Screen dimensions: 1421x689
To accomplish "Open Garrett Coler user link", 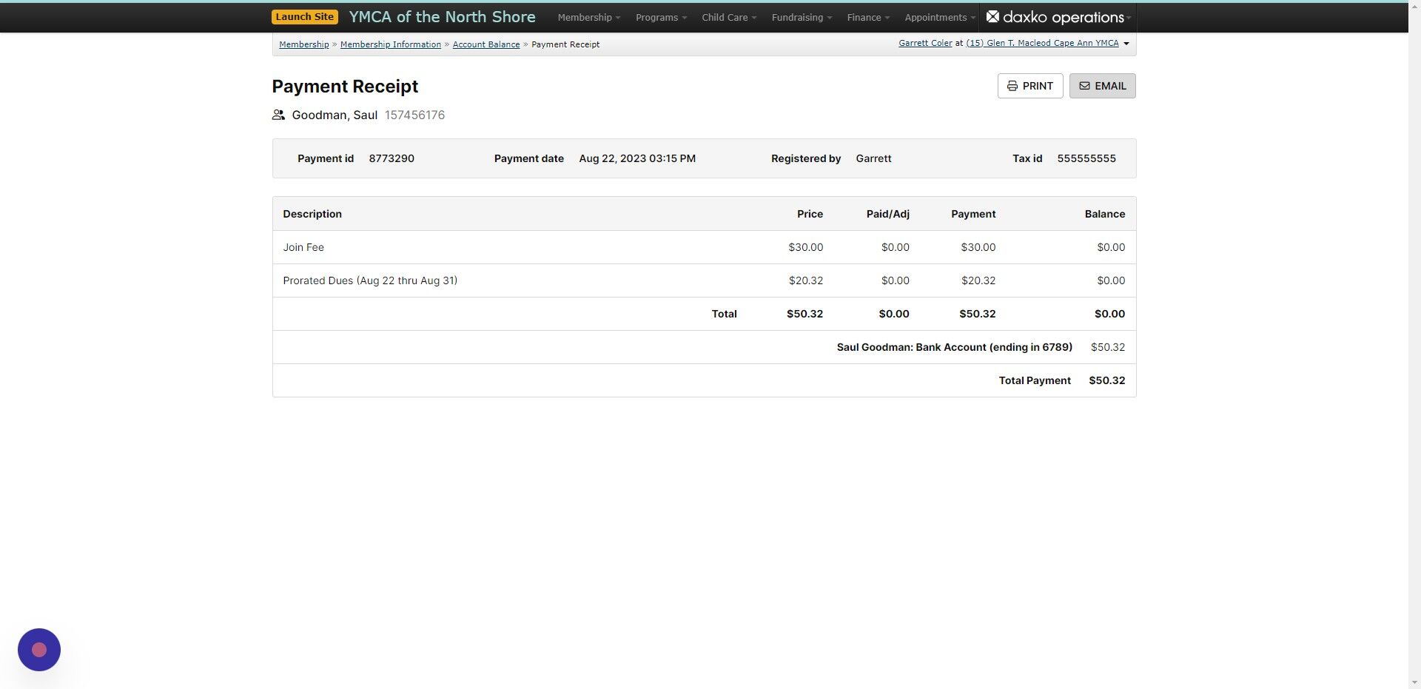I will (x=925, y=43).
